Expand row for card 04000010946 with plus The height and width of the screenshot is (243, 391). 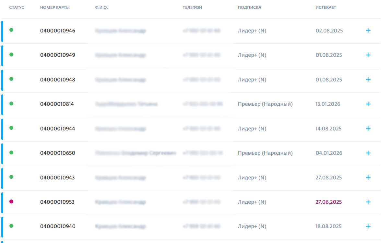click(x=368, y=30)
